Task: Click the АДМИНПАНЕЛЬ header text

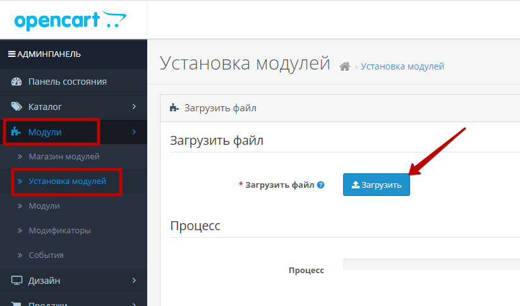Action: 49,54
